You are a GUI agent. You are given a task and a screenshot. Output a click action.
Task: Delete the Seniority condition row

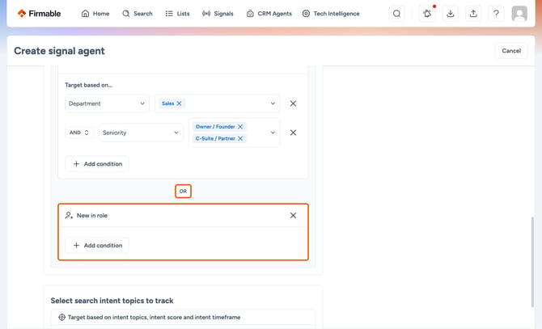pyautogui.click(x=293, y=133)
